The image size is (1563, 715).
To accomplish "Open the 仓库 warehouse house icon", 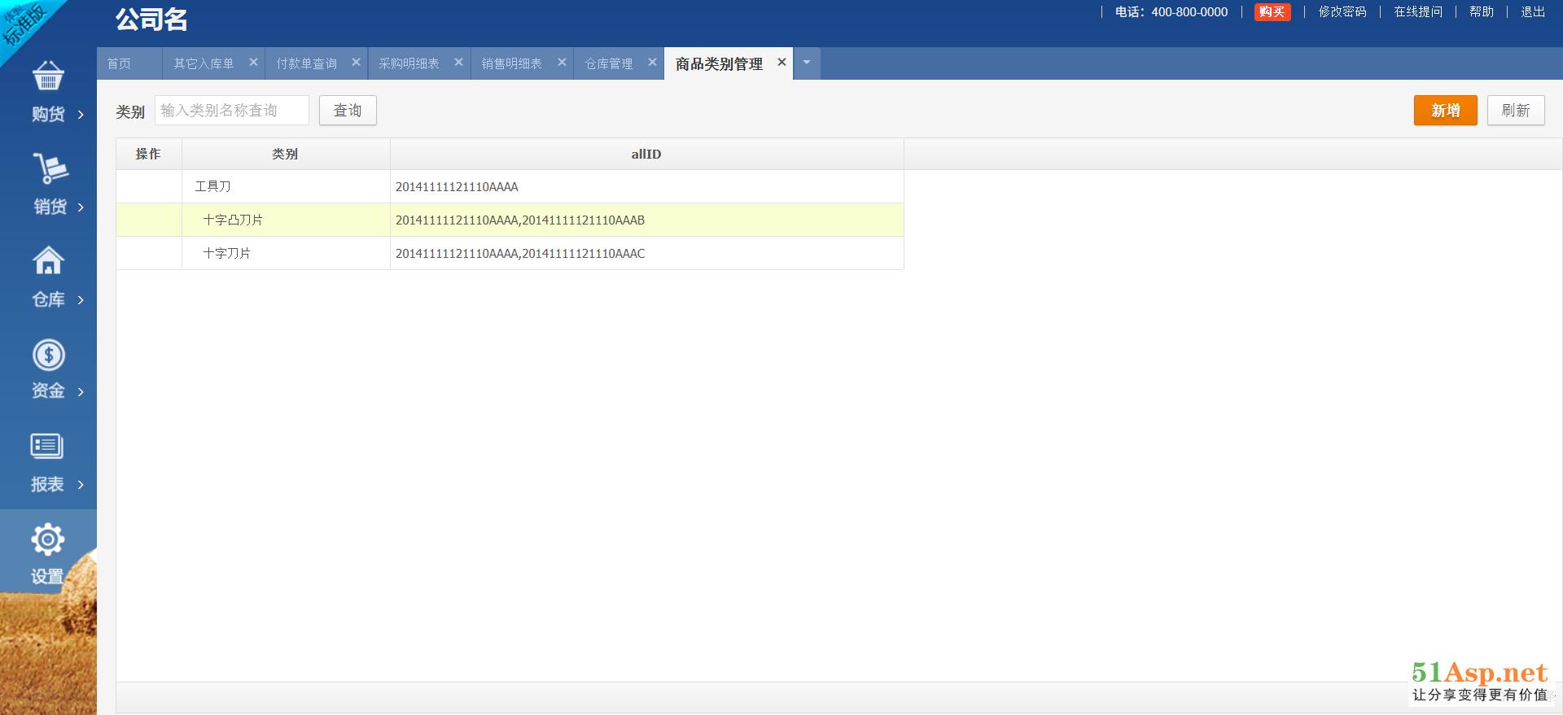I will point(48,261).
